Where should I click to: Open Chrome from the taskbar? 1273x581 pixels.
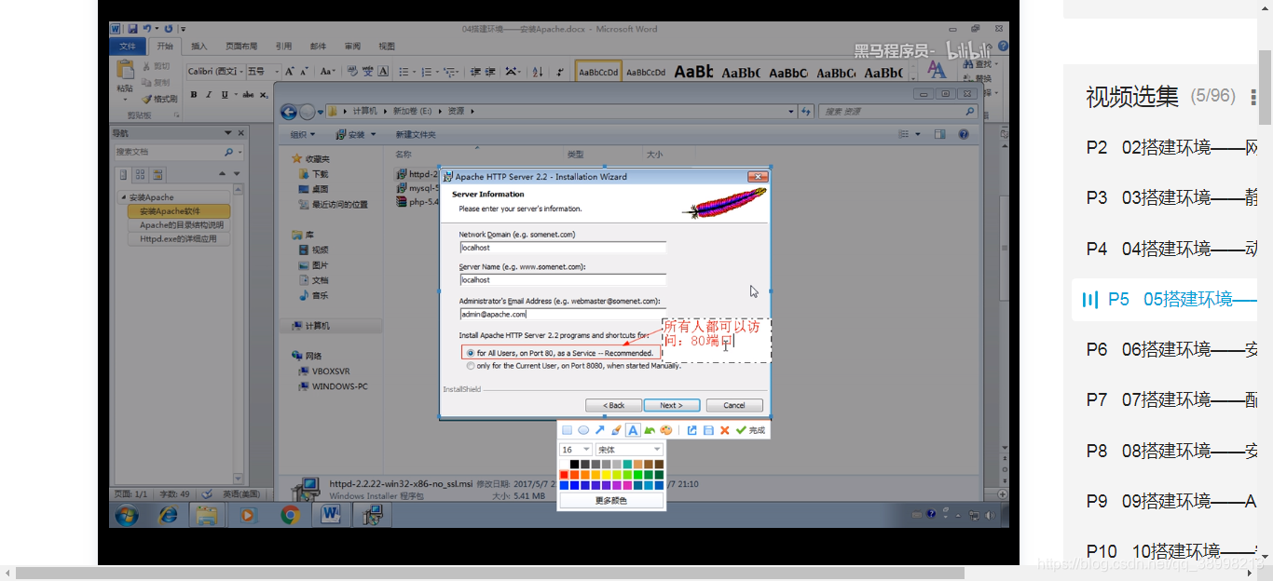point(291,514)
